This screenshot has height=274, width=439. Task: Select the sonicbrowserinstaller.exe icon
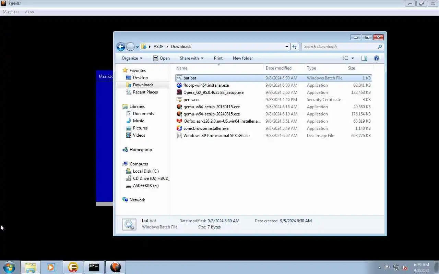(179, 128)
